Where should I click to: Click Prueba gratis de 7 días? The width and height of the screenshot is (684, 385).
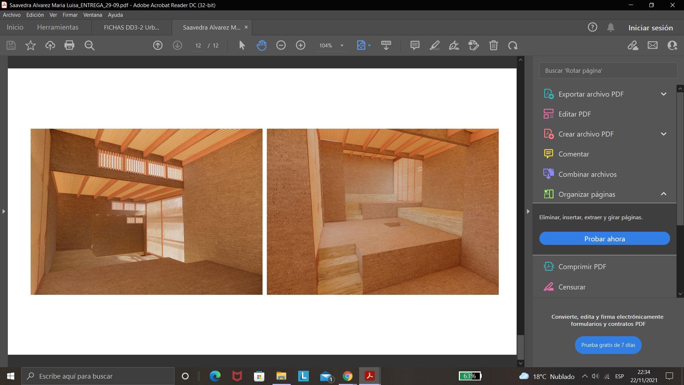[x=608, y=345]
